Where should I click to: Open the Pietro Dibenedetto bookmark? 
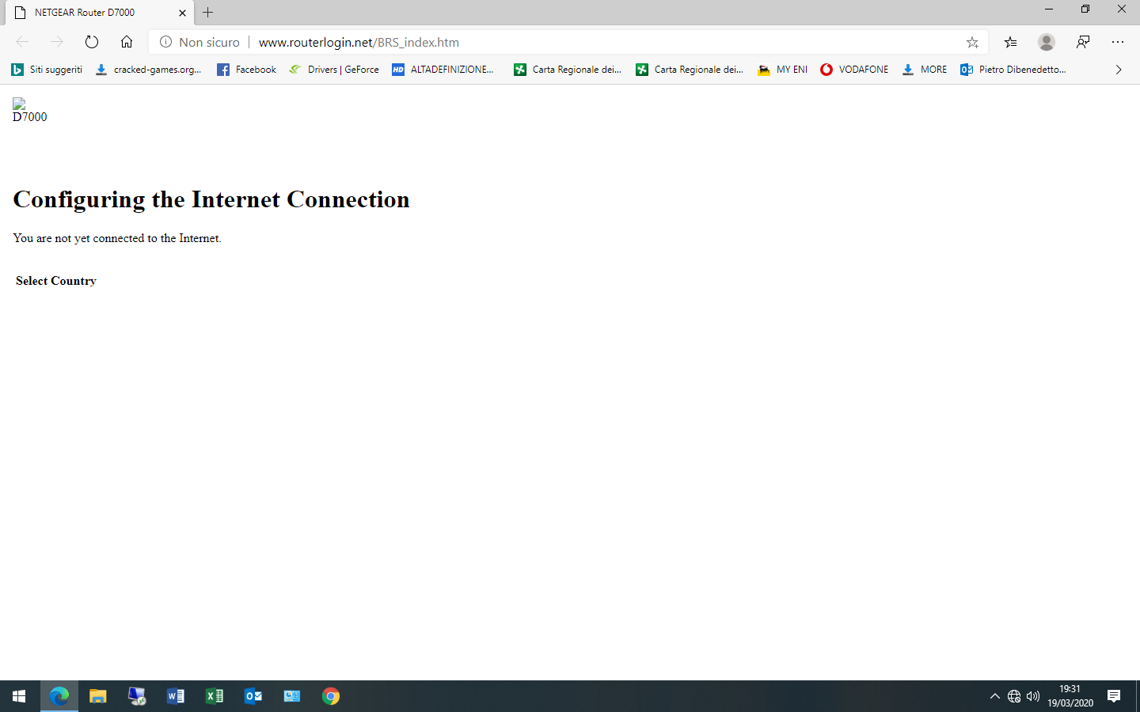coord(1013,70)
